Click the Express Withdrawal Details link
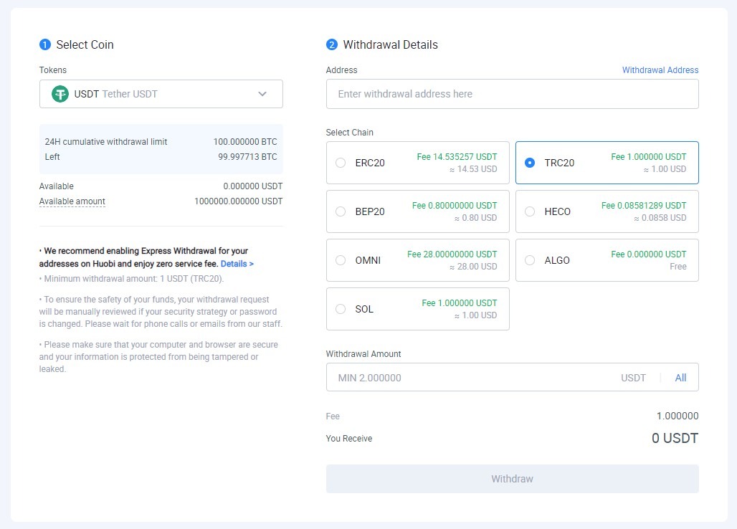 237,264
